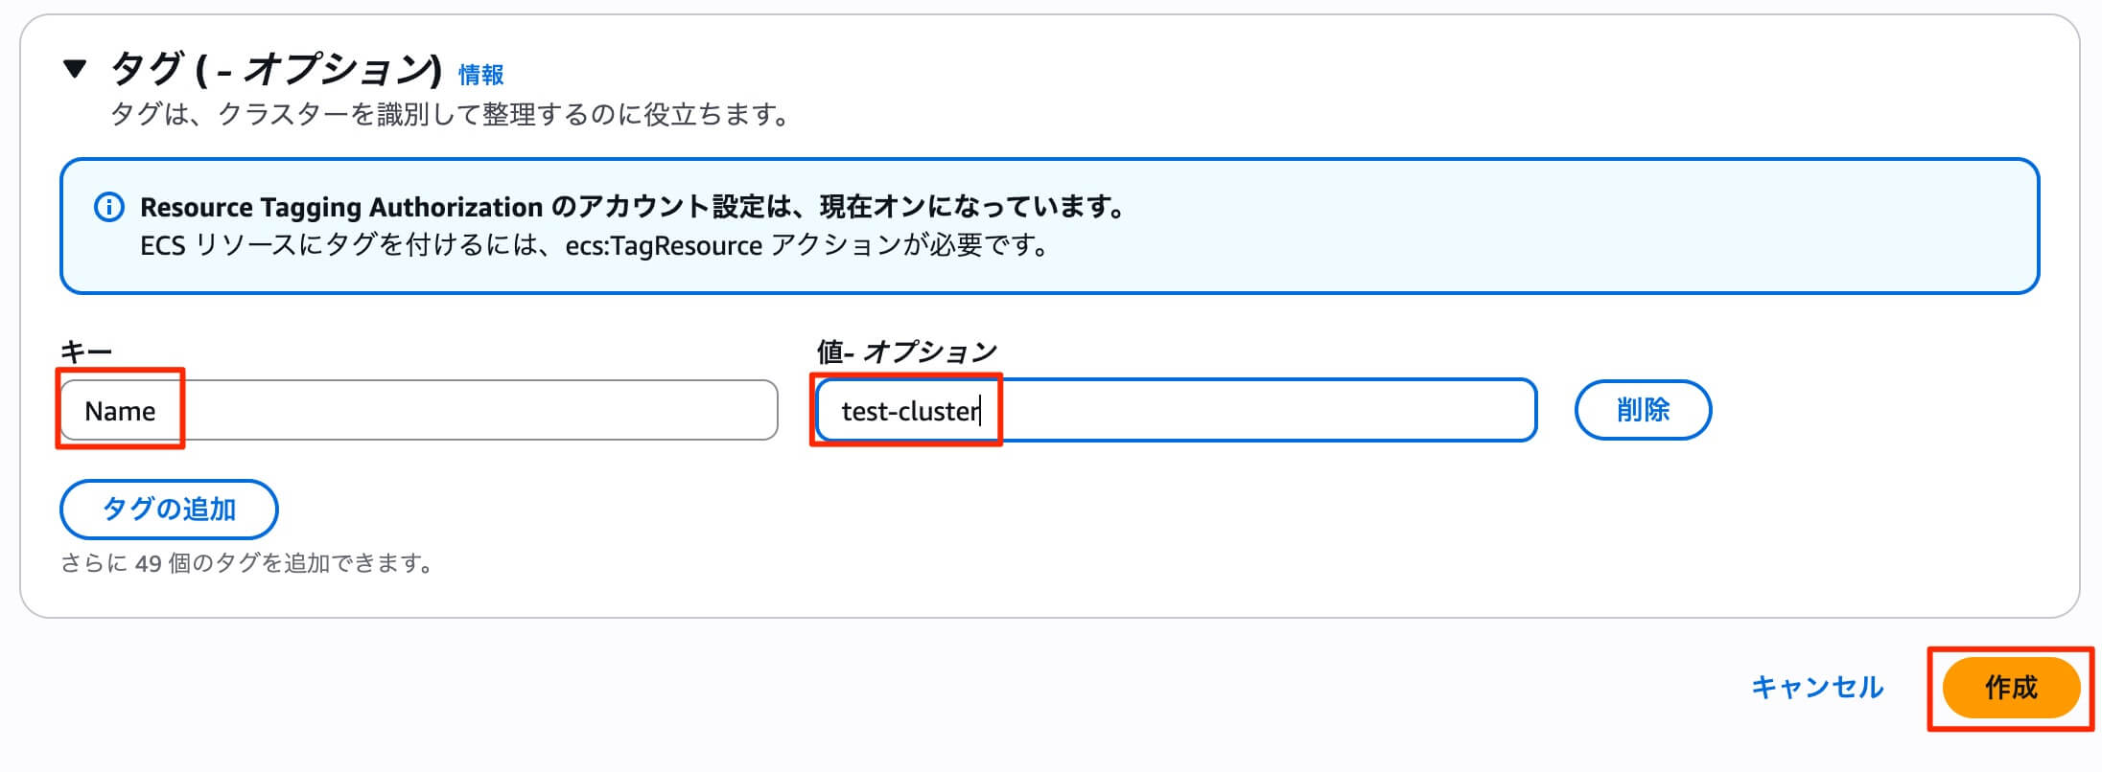The image size is (2102, 772).
Task: Click the 値- オプション field label
Action: 906,352
